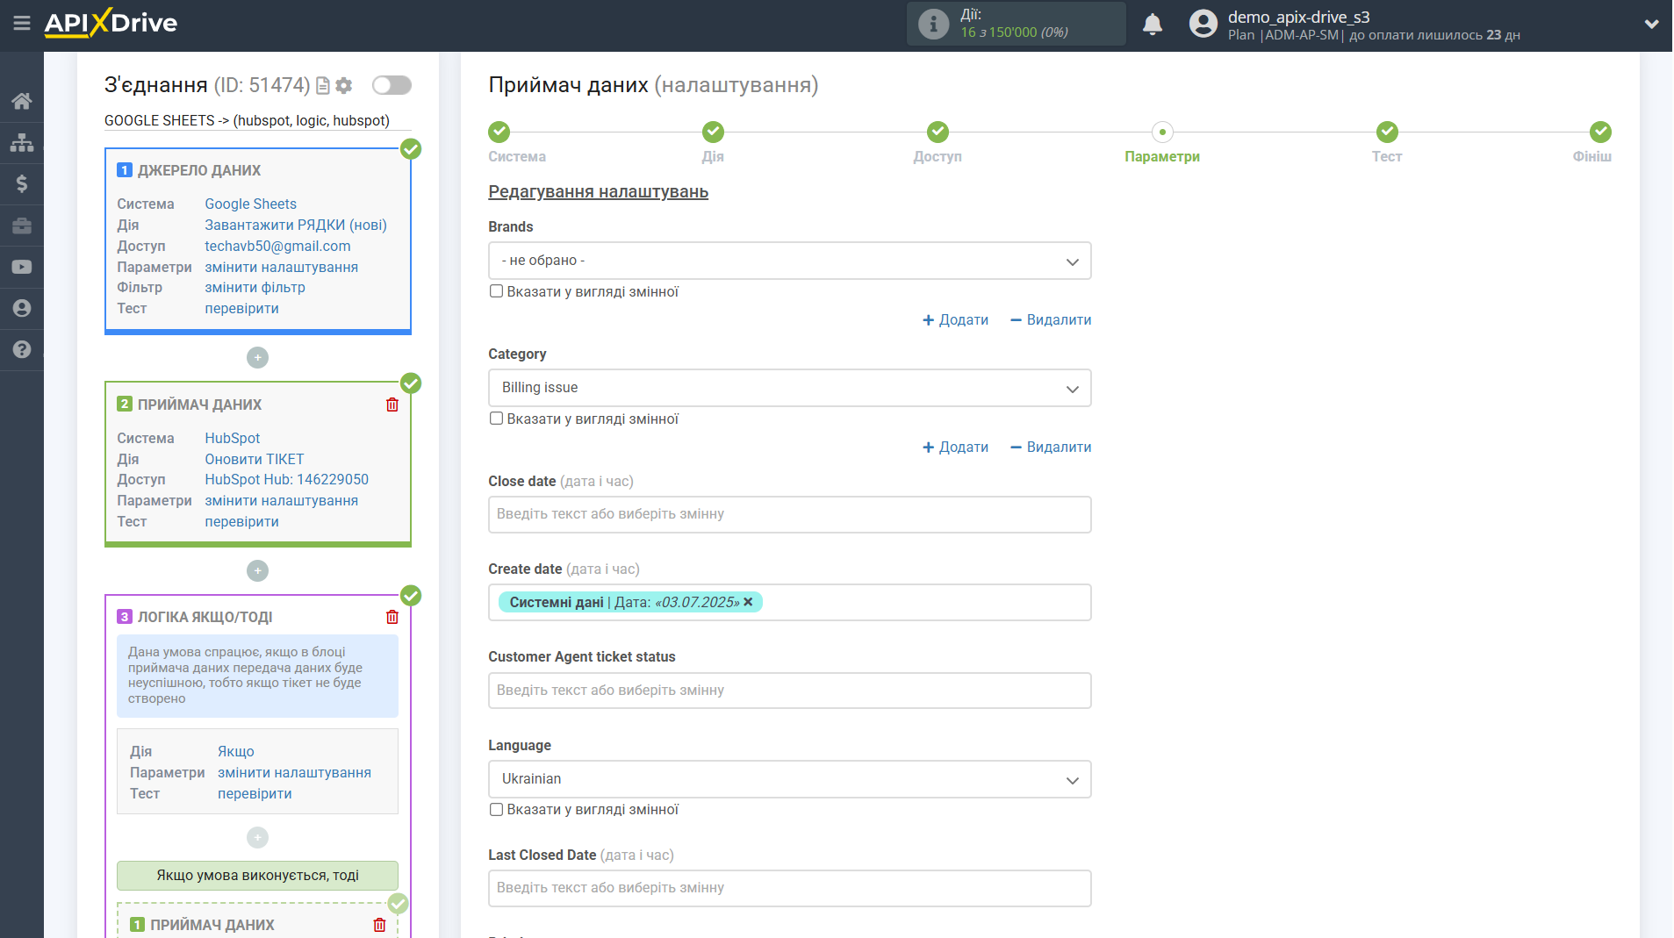Add block after HubSpot data receiver
Image resolution: width=1674 pixels, height=938 pixels.
(257, 571)
